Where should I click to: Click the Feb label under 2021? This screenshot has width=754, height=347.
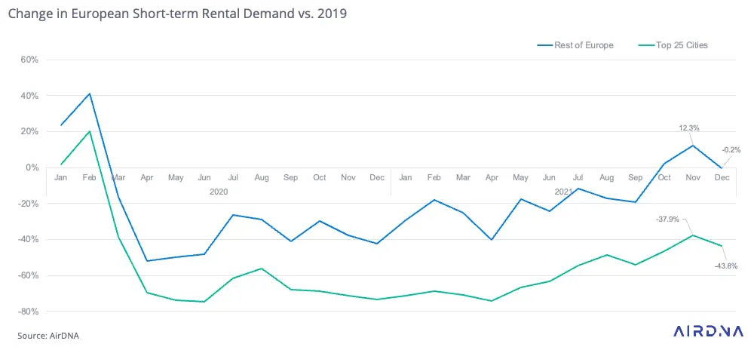coord(434,177)
